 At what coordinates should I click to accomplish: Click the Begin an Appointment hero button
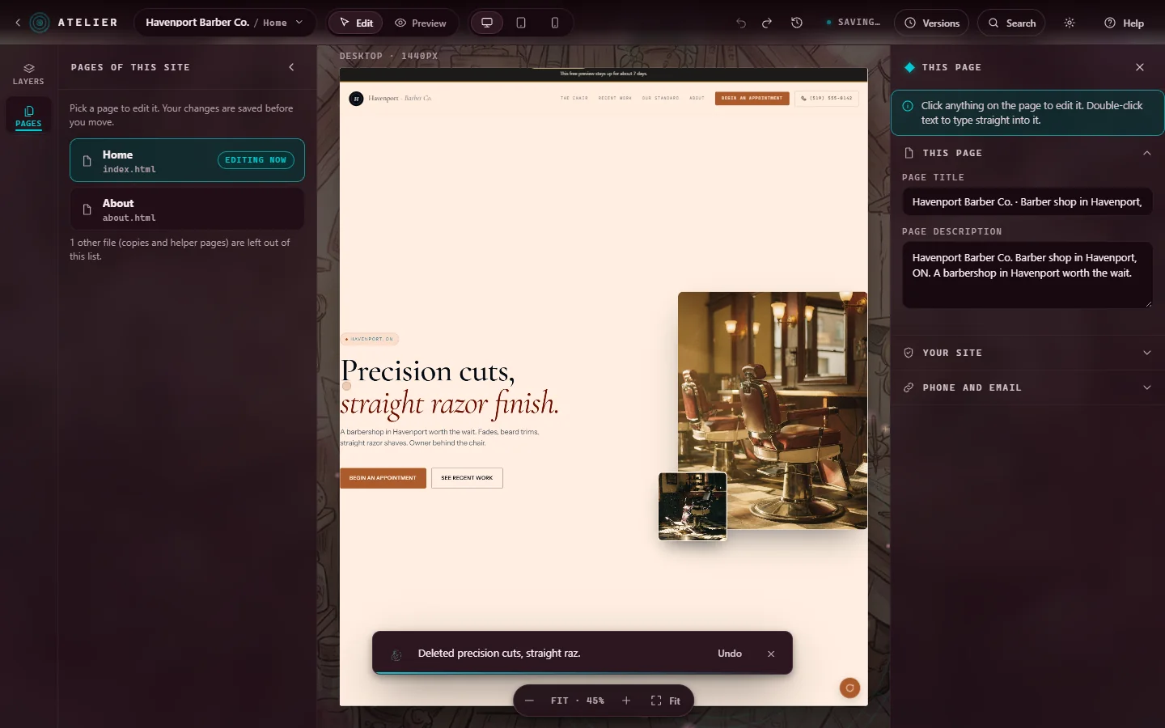tap(383, 478)
